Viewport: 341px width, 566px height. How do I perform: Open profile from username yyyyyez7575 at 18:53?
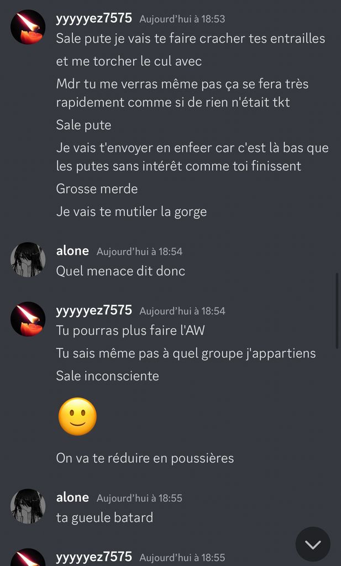click(x=94, y=18)
